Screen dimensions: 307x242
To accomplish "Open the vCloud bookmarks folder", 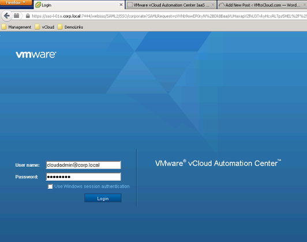I will 44,27.
